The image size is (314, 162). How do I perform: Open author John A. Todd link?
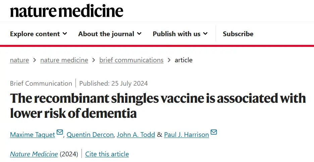coord(136,135)
